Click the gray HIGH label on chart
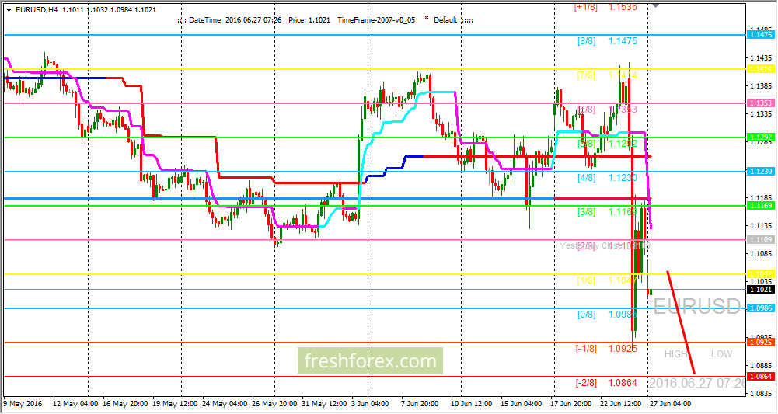 675,354
